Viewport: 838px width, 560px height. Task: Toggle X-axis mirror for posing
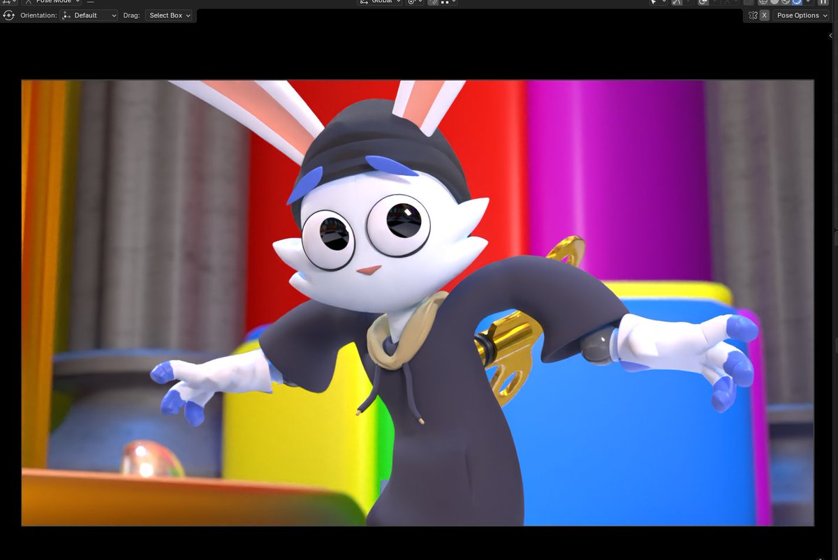[x=764, y=15]
